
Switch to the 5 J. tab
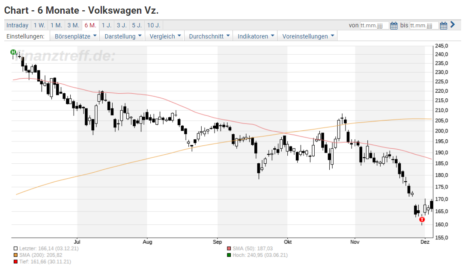(137, 25)
